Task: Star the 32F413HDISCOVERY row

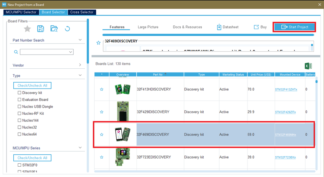Action: [x=102, y=89]
